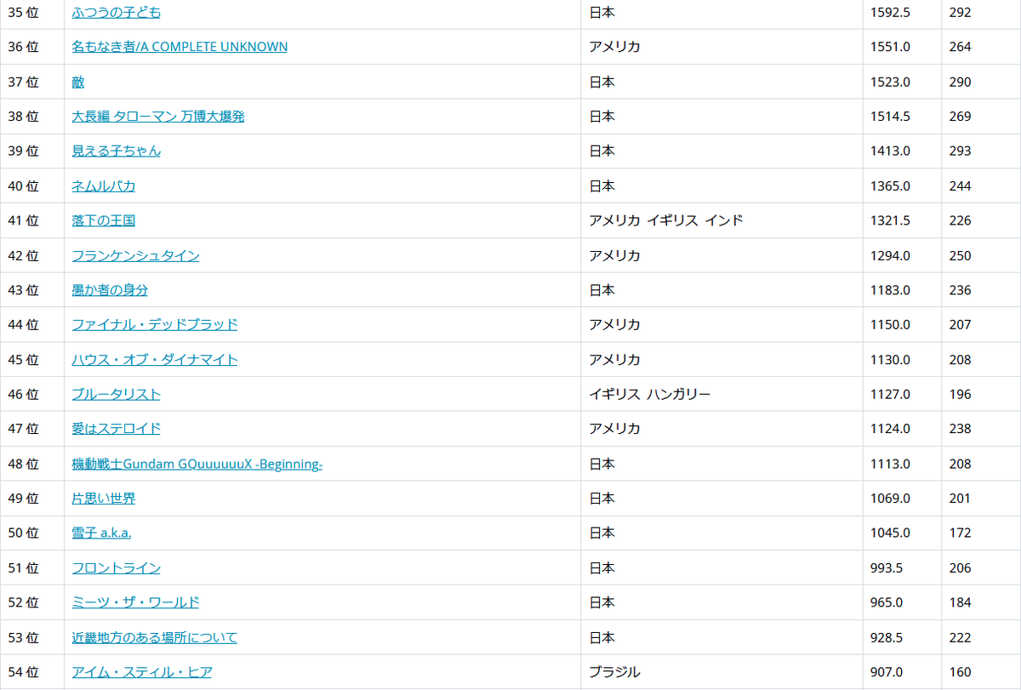1021x690 pixels.
Task: Select score value 1514.5
Action: [x=890, y=117]
